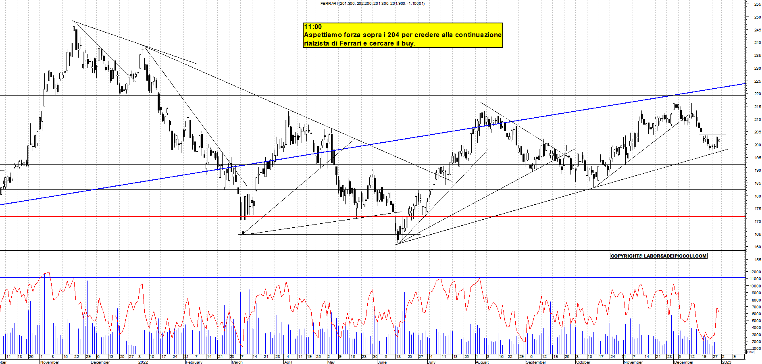
Task: Click the 250 price axis label
Action: coord(758,17)
